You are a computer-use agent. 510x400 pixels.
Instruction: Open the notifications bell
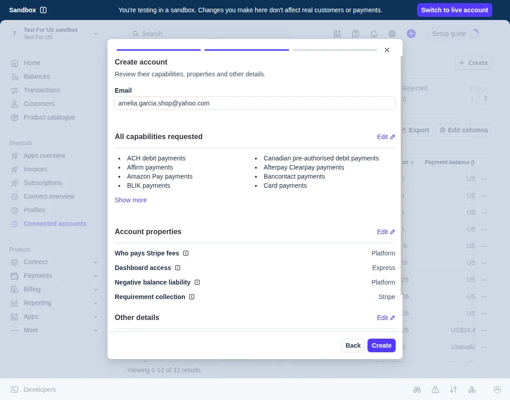pyautogui.click(x=374, y=34)
